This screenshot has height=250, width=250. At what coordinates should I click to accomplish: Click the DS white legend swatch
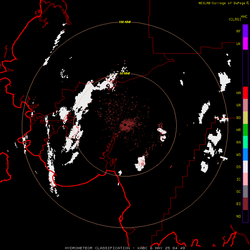245,167
